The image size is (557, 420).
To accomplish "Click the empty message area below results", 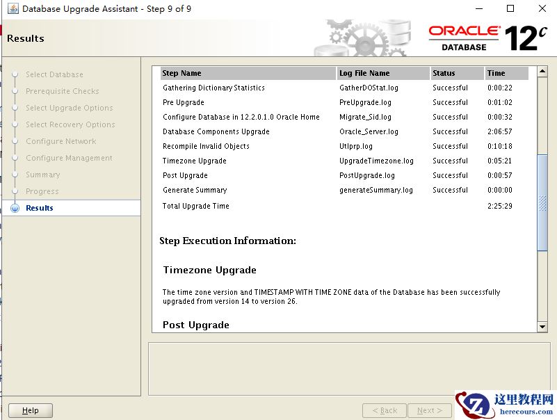I will [349, 369].
